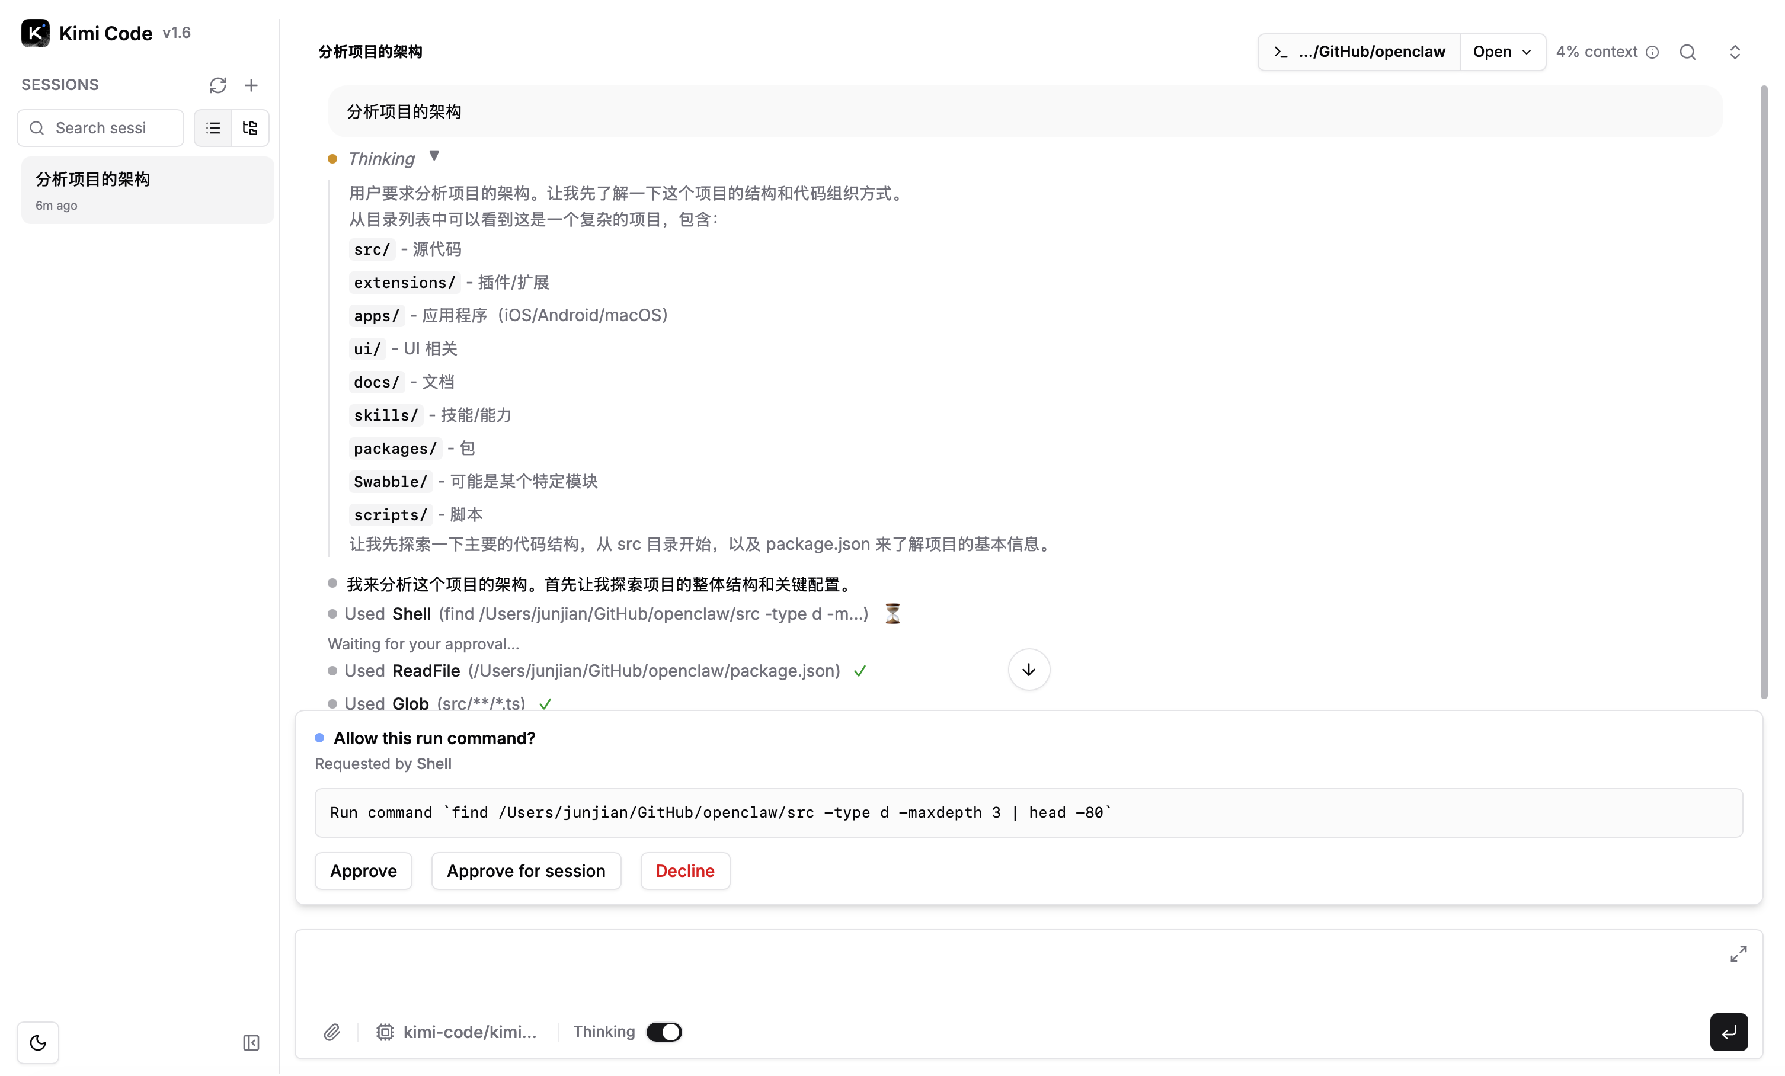Open the kimi-code model selector

(458, 1032)
